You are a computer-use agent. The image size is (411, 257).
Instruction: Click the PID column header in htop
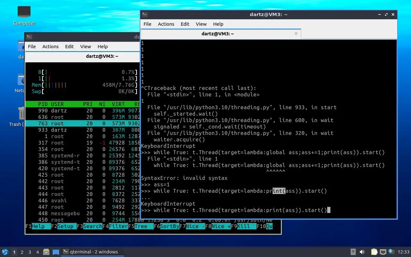click(43, 104)
